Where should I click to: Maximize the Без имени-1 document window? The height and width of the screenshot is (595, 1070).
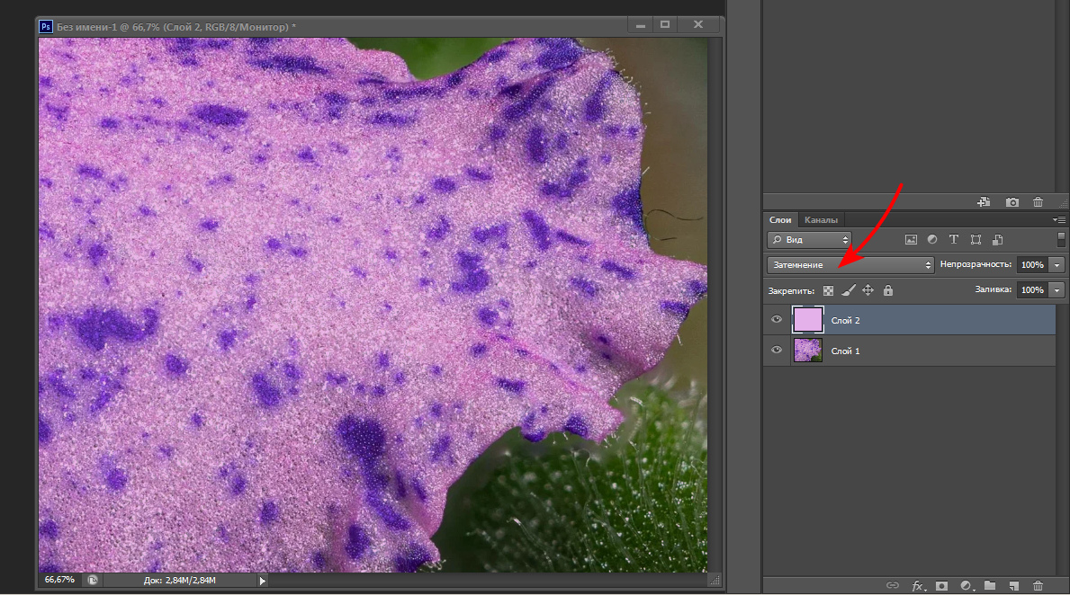[665, 25]
